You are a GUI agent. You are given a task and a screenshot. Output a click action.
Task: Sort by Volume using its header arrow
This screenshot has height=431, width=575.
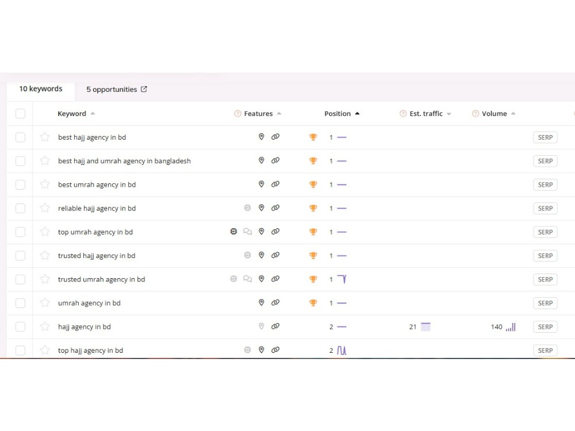point(513,114)
